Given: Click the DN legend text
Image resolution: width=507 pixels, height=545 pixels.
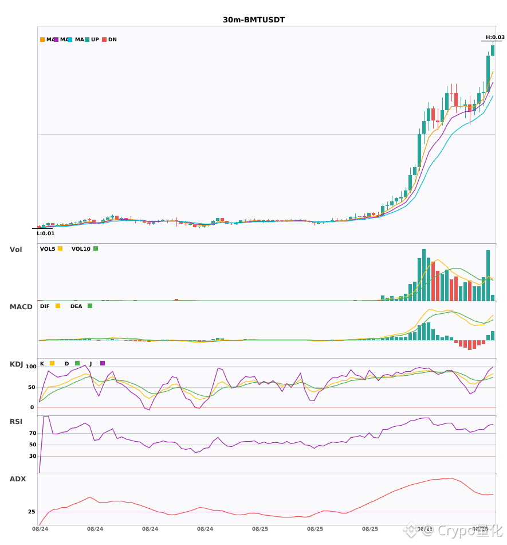Looking at the screenshot, I should [x=112, y=40].
